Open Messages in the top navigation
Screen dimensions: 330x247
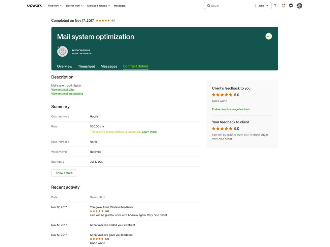click(x=119, y=6)
